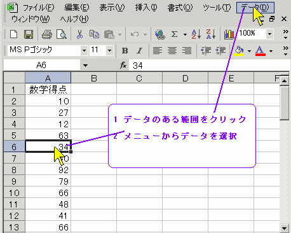
Task: Open the データ(D) menu
Action: click(x=255, y=8)
